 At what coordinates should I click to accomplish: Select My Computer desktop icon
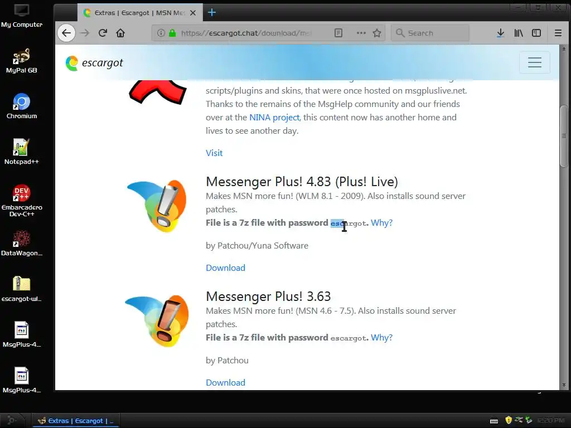22,16
